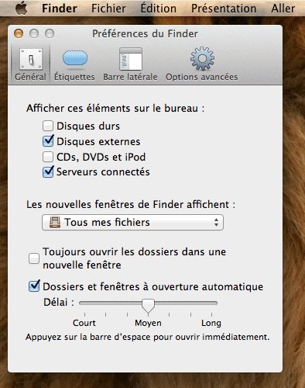The image size is (305, 388).
Task: Click the dropdown's up-down arrows
Action: click(x=216, y=222)
